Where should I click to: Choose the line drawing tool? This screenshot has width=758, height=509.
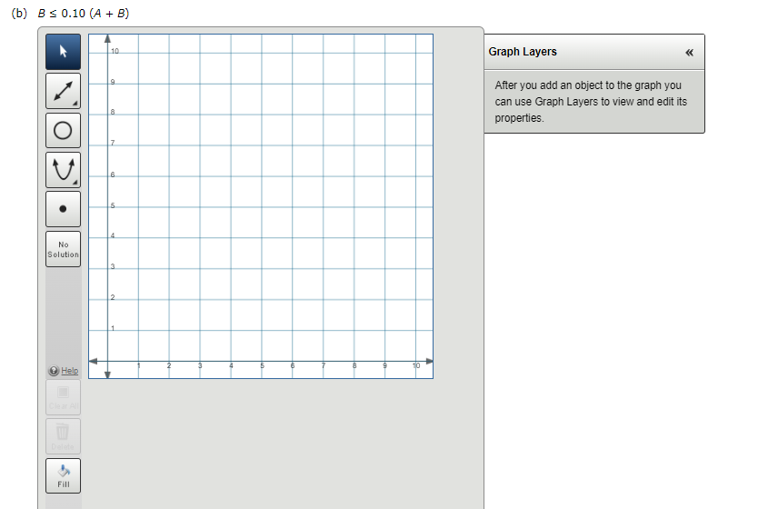tap(63, 91)
